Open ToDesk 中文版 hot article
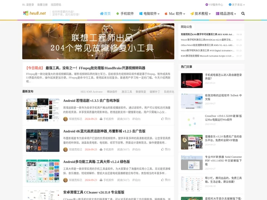 coord(223,97)
